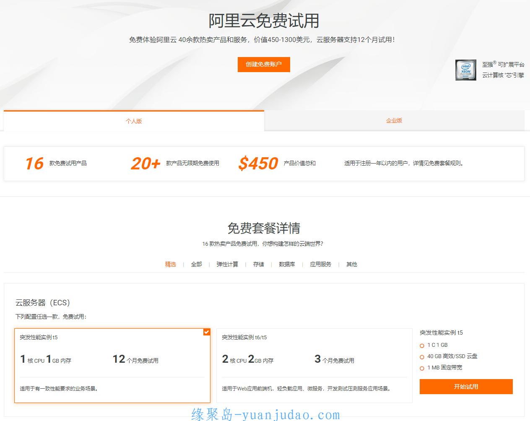Open the 弹性计算 category

pyautogui.click(x=227, y=264)
